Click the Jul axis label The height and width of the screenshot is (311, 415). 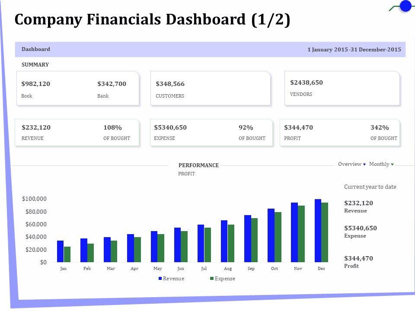point(204,268)
